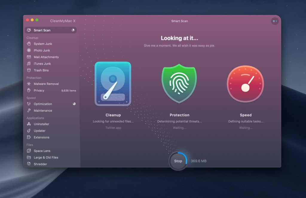Click the Space Lens icon
306x198 pixels.
[x=29, y=150]
